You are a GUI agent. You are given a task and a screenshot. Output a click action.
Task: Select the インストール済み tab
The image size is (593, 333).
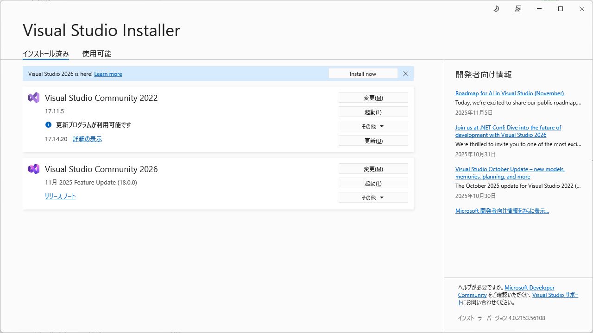46,54
